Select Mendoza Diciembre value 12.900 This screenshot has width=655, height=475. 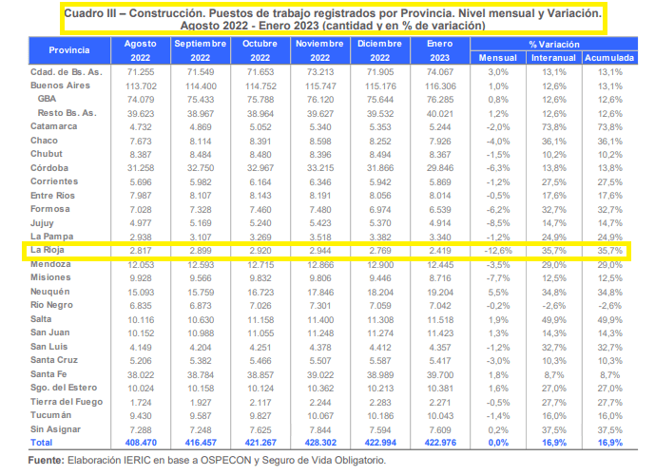[380, 265]
